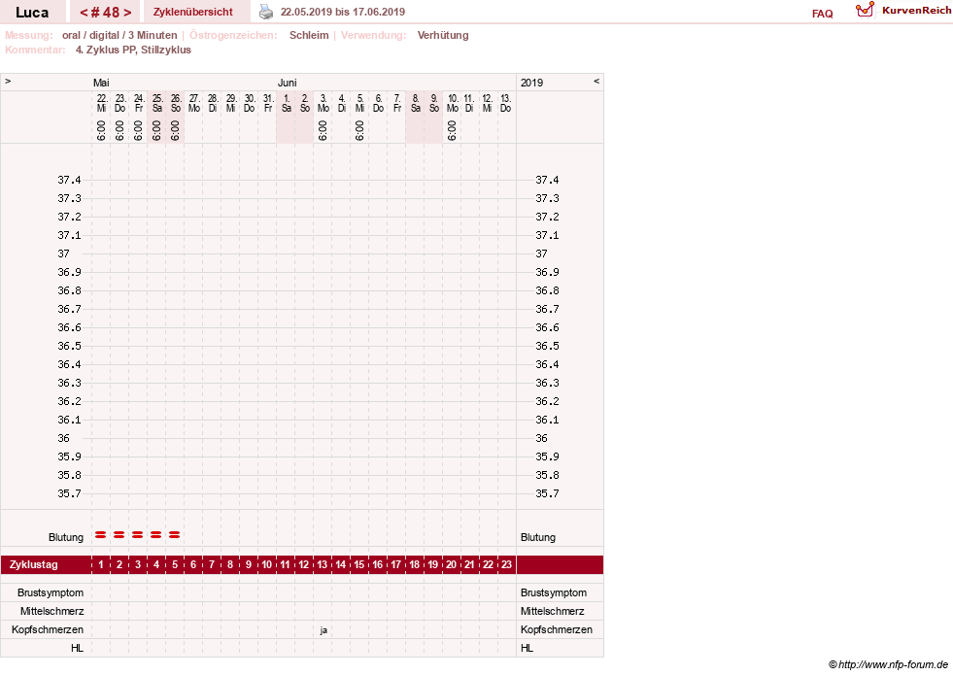Click the date header '1. Sa'
This screenshot has height=676, width=953.
point(287,103)
